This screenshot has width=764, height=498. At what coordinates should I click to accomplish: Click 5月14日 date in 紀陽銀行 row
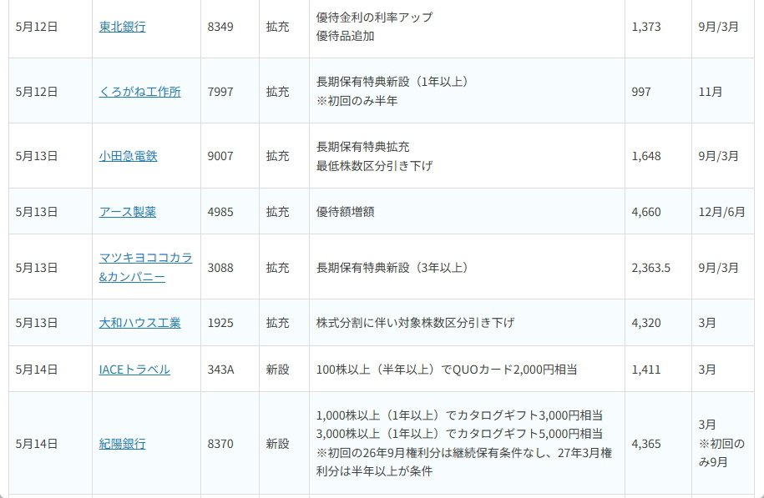(x=37, y=444)
